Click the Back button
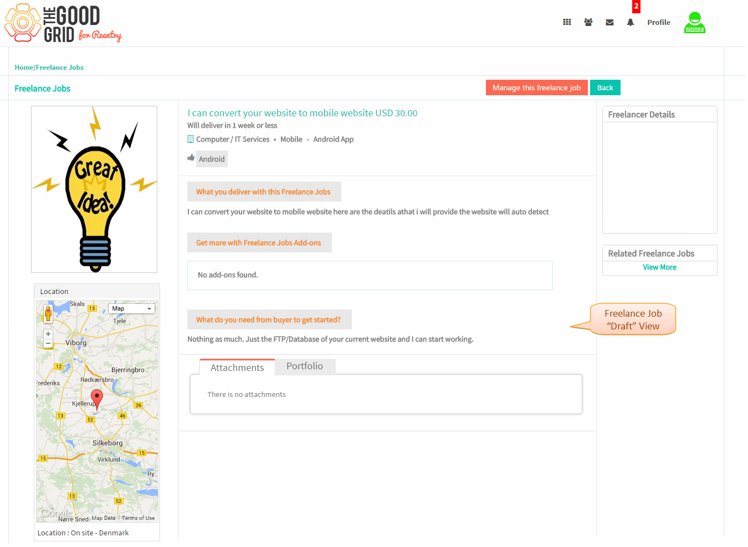Image resolution: width=748 pixels, height=547 pixels. tap(605, 87)
